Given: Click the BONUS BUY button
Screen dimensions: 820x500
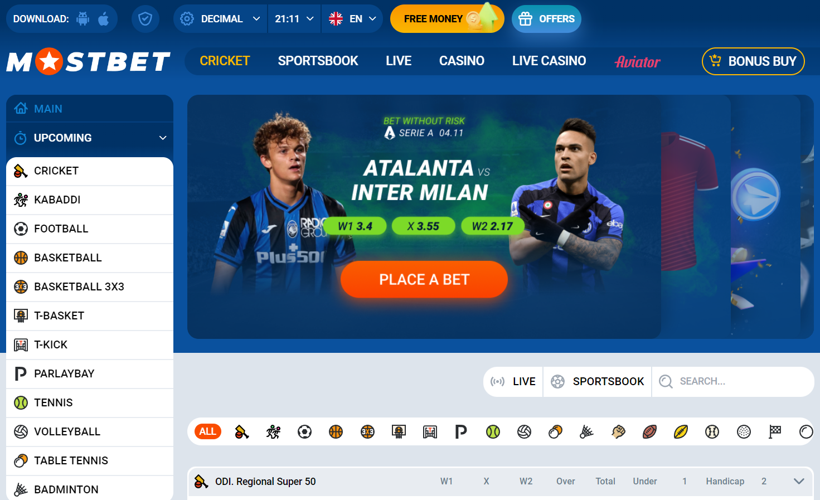Looking at the screenshot, I should tap(753, 61).
